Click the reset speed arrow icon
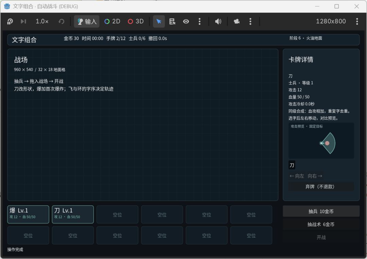Screen dimensions: 367x259 tap(62, 21)
